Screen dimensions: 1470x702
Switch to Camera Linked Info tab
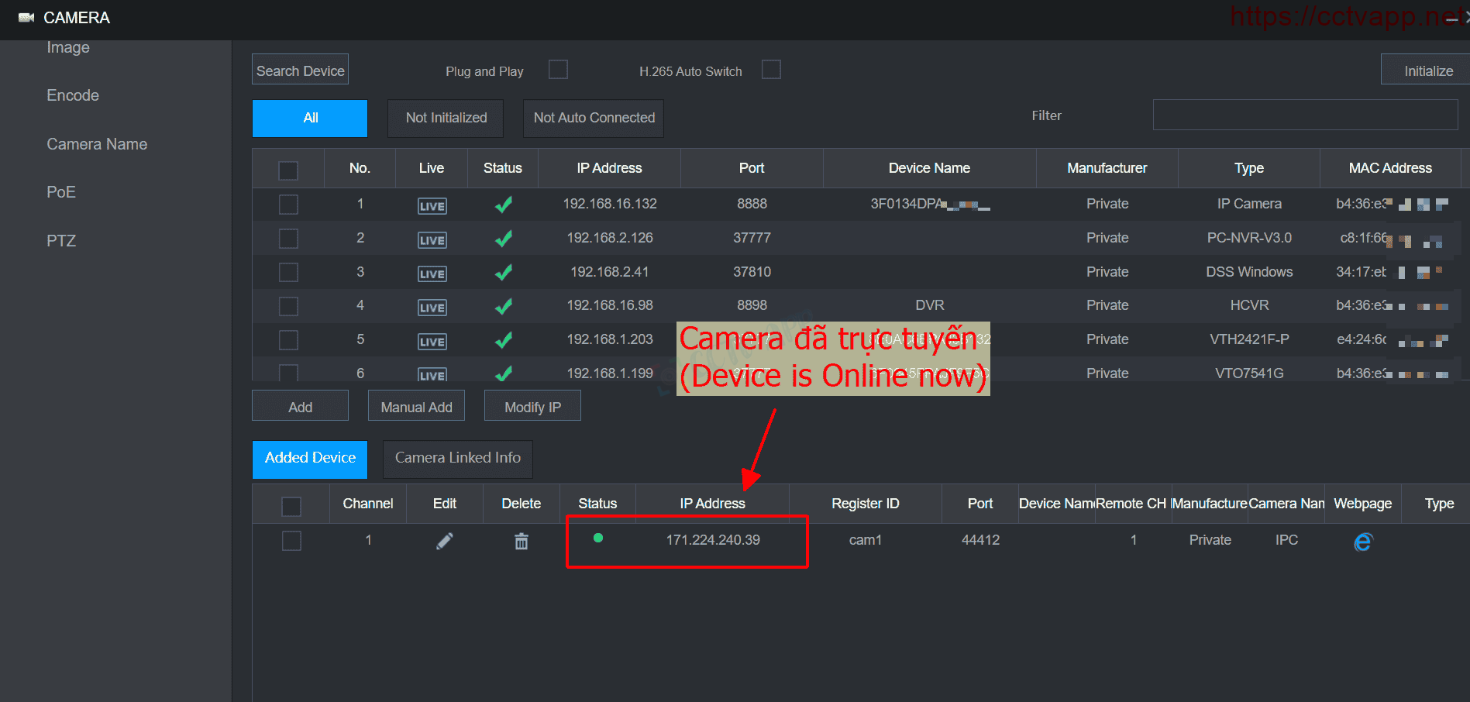pos(457,458)
